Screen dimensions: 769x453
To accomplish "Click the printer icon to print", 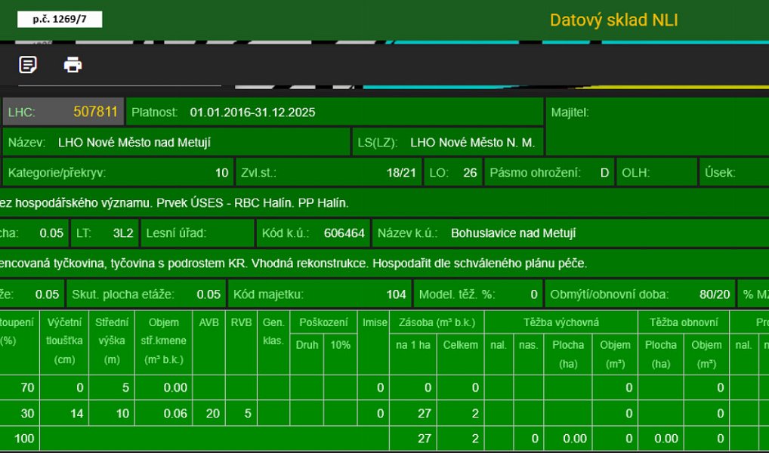I will pyautogui.click(x=73, y=65).
